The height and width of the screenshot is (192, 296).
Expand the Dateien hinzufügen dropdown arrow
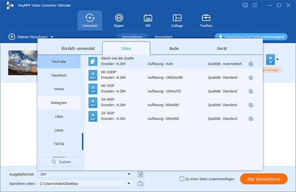[52, 37]
